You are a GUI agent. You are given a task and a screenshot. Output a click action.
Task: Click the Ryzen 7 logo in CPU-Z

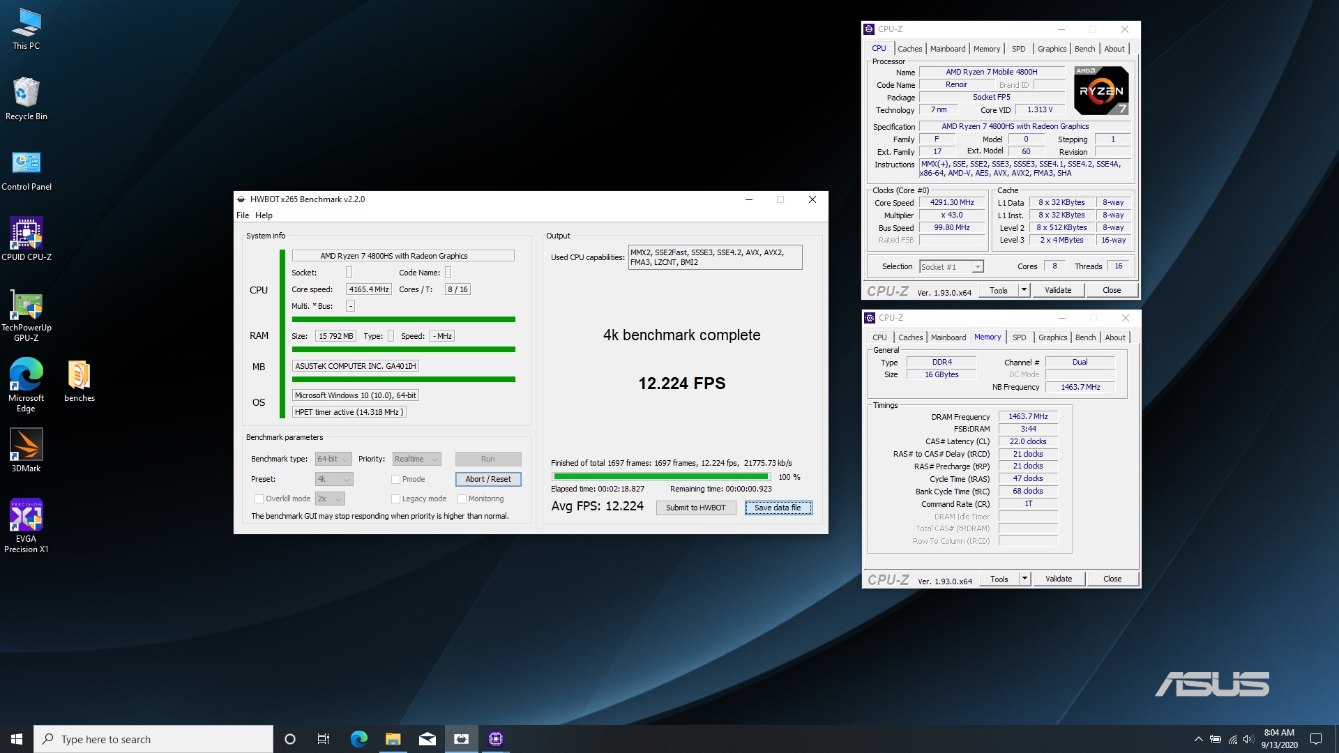click(x=1101, y=91)
